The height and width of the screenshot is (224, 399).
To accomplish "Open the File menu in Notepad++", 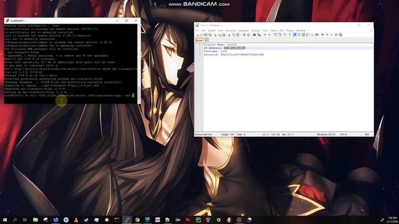I will coord(197,30).
